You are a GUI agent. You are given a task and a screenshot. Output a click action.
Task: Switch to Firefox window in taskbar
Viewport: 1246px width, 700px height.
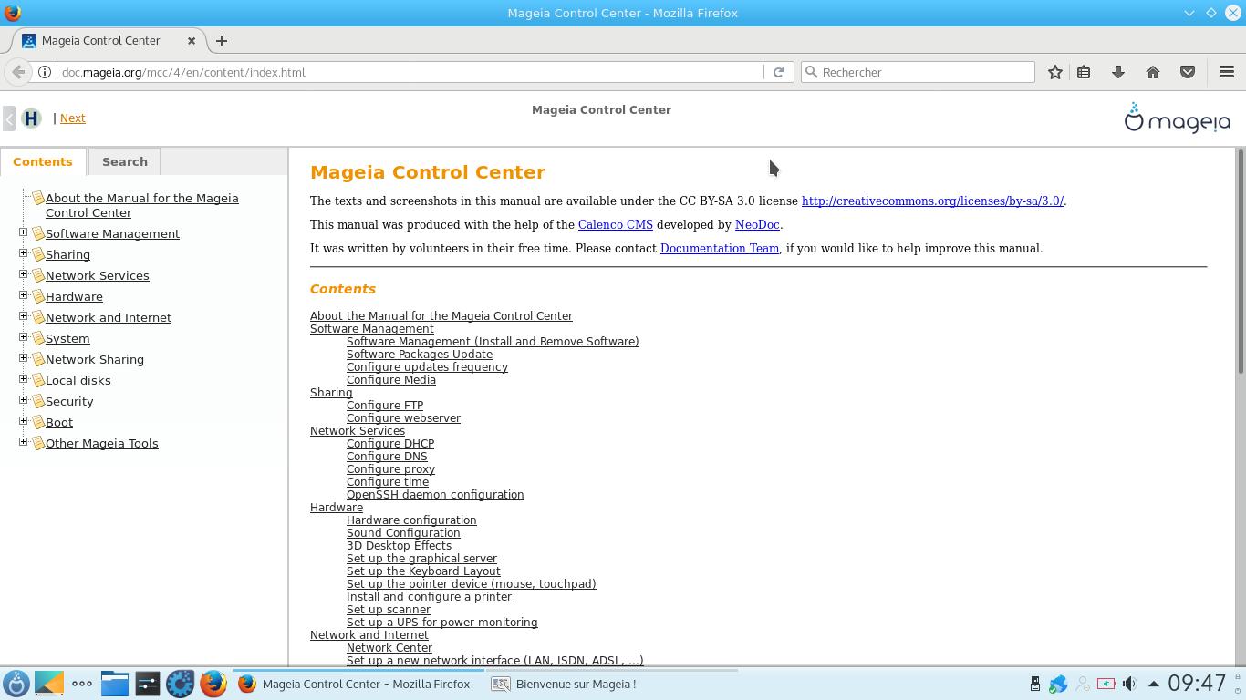(358, 684)
